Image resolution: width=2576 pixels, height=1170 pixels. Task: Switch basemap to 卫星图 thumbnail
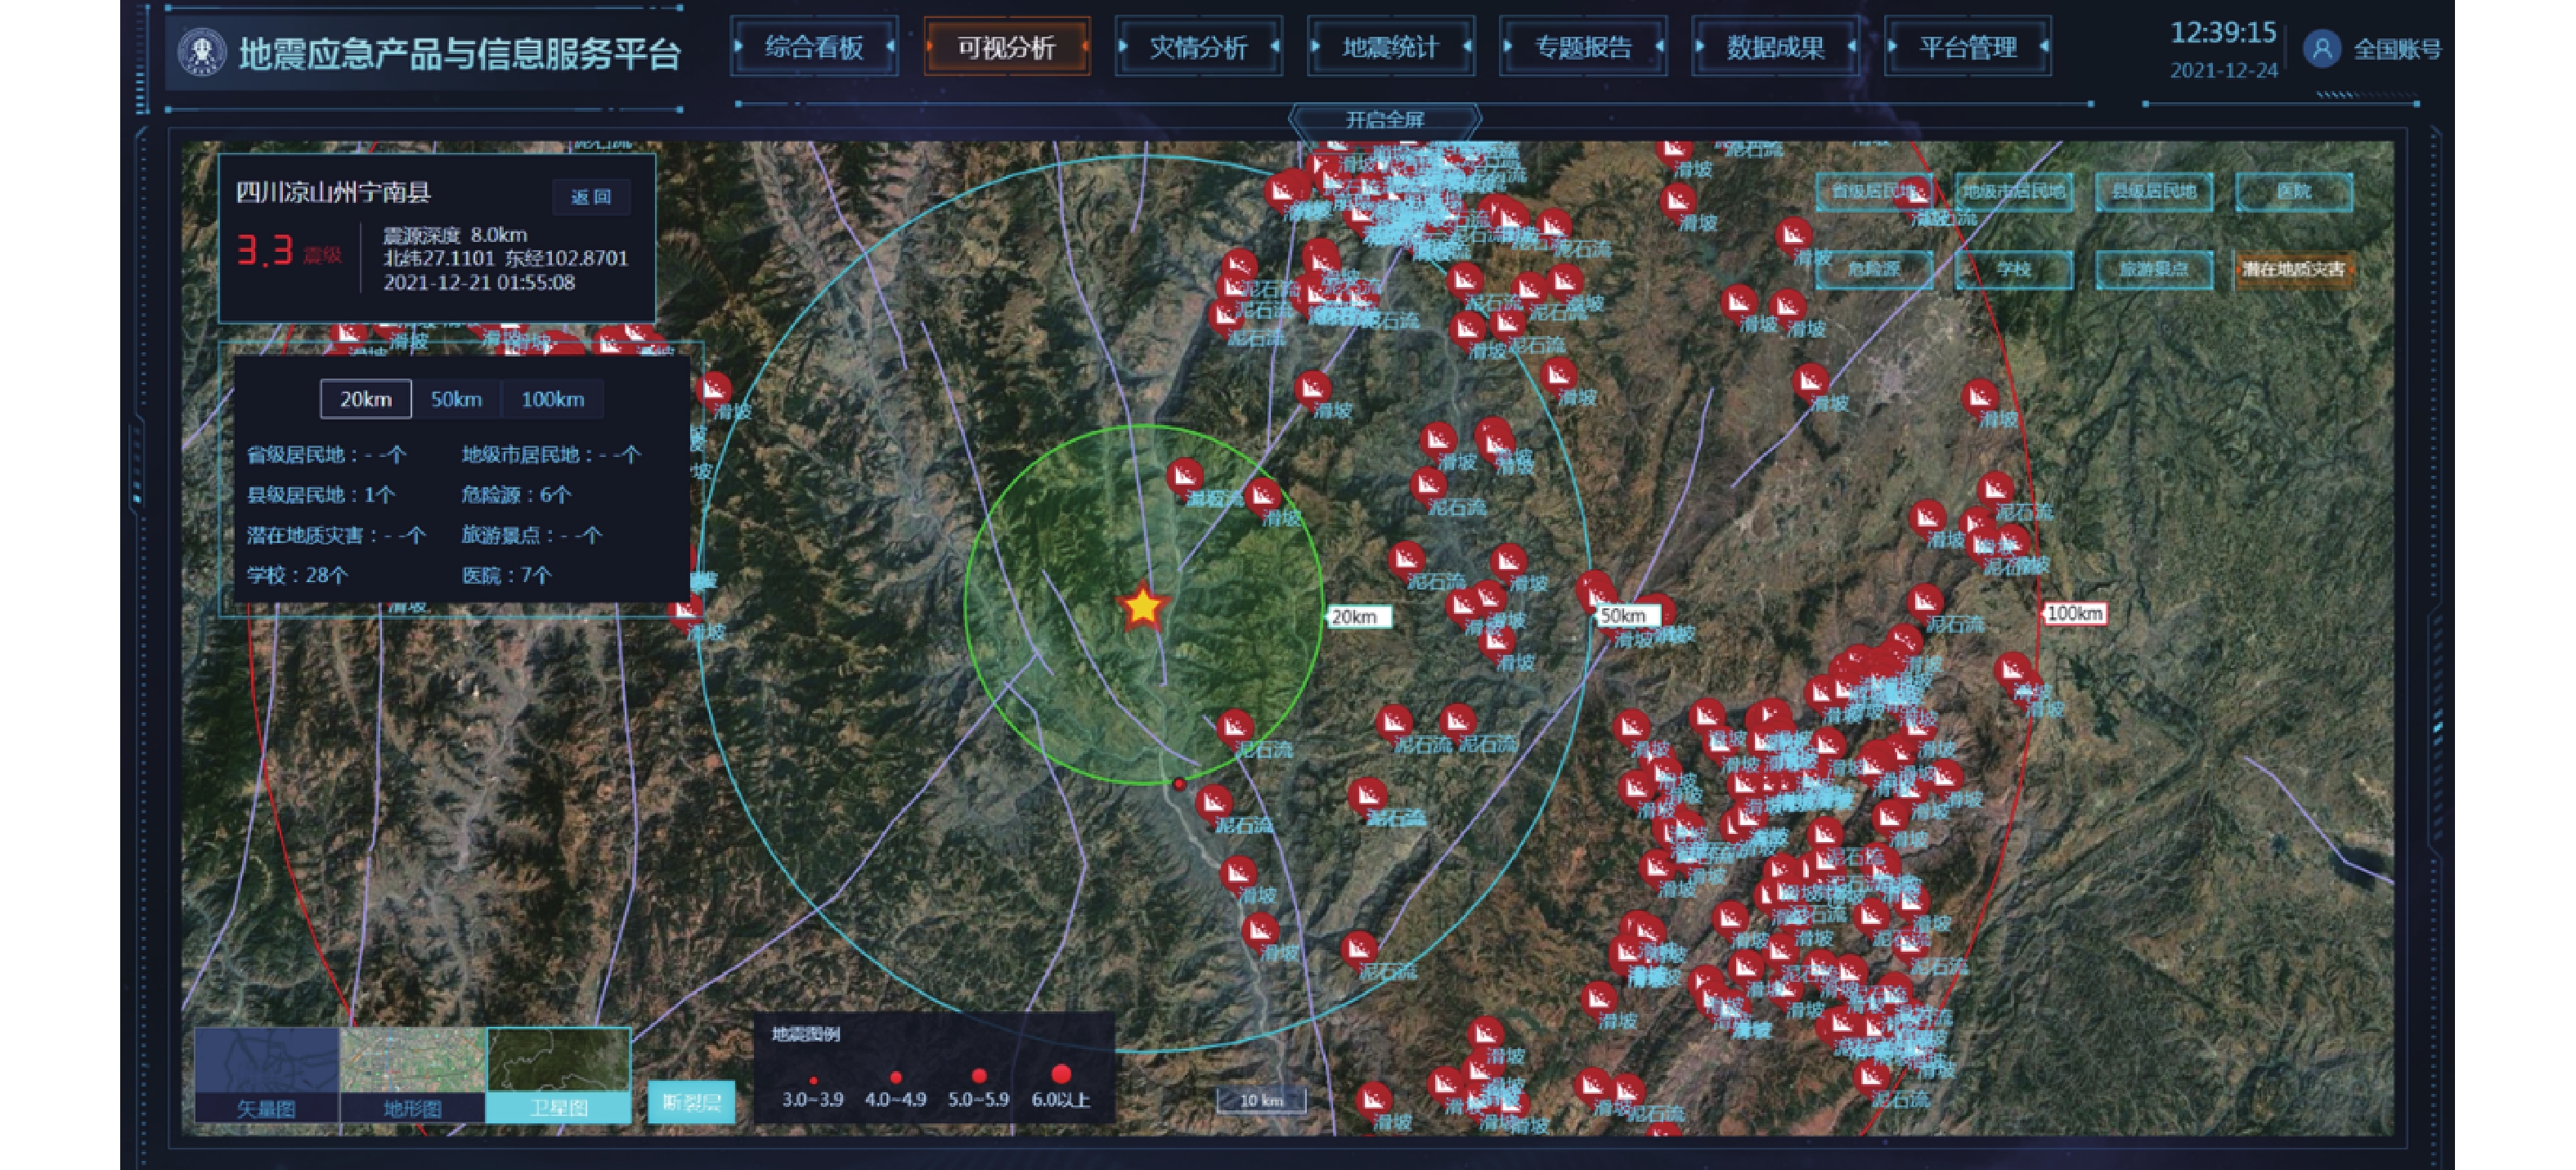[x=558, y=1074]
